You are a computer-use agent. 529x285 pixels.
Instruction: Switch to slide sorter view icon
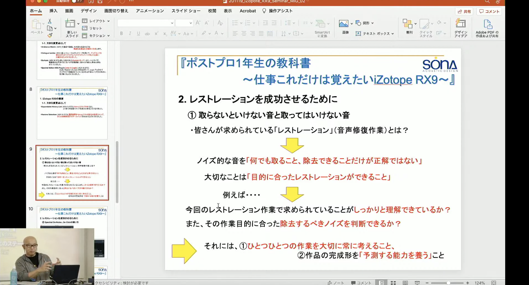click(393, 283)
